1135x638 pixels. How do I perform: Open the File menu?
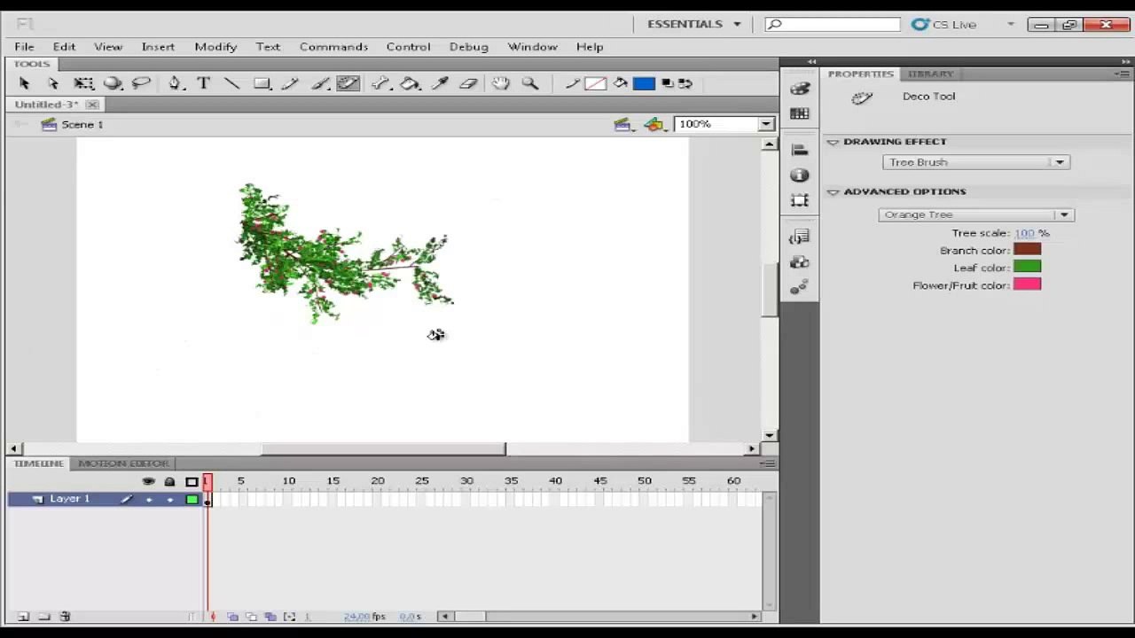tap(24, 47)
